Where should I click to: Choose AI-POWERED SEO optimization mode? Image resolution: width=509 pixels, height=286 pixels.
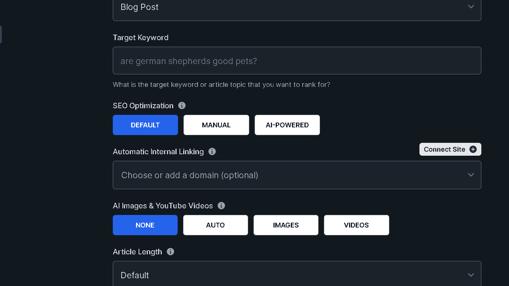click(x=287, y=125)
